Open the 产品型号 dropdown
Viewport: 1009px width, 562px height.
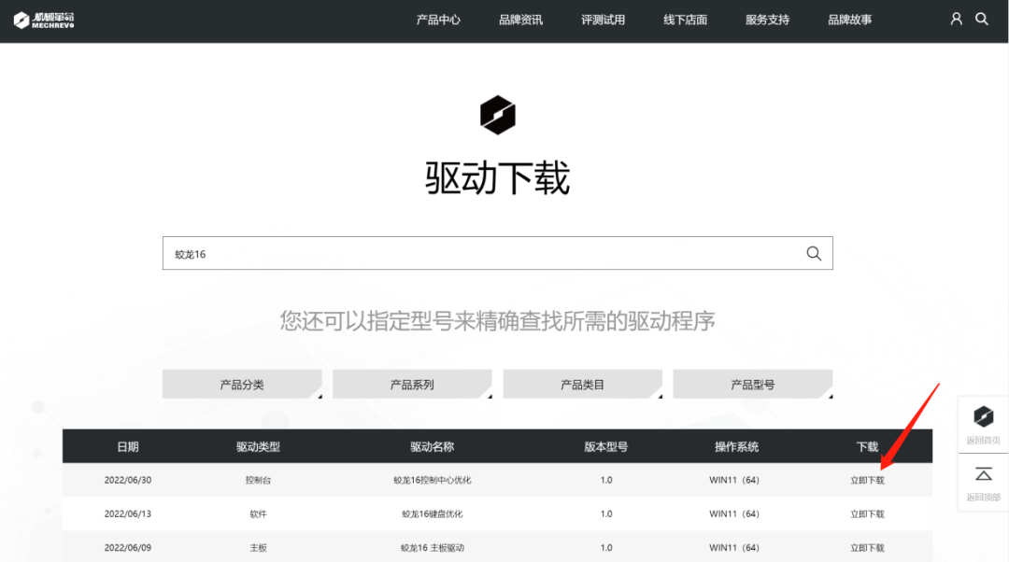[753, 384]
